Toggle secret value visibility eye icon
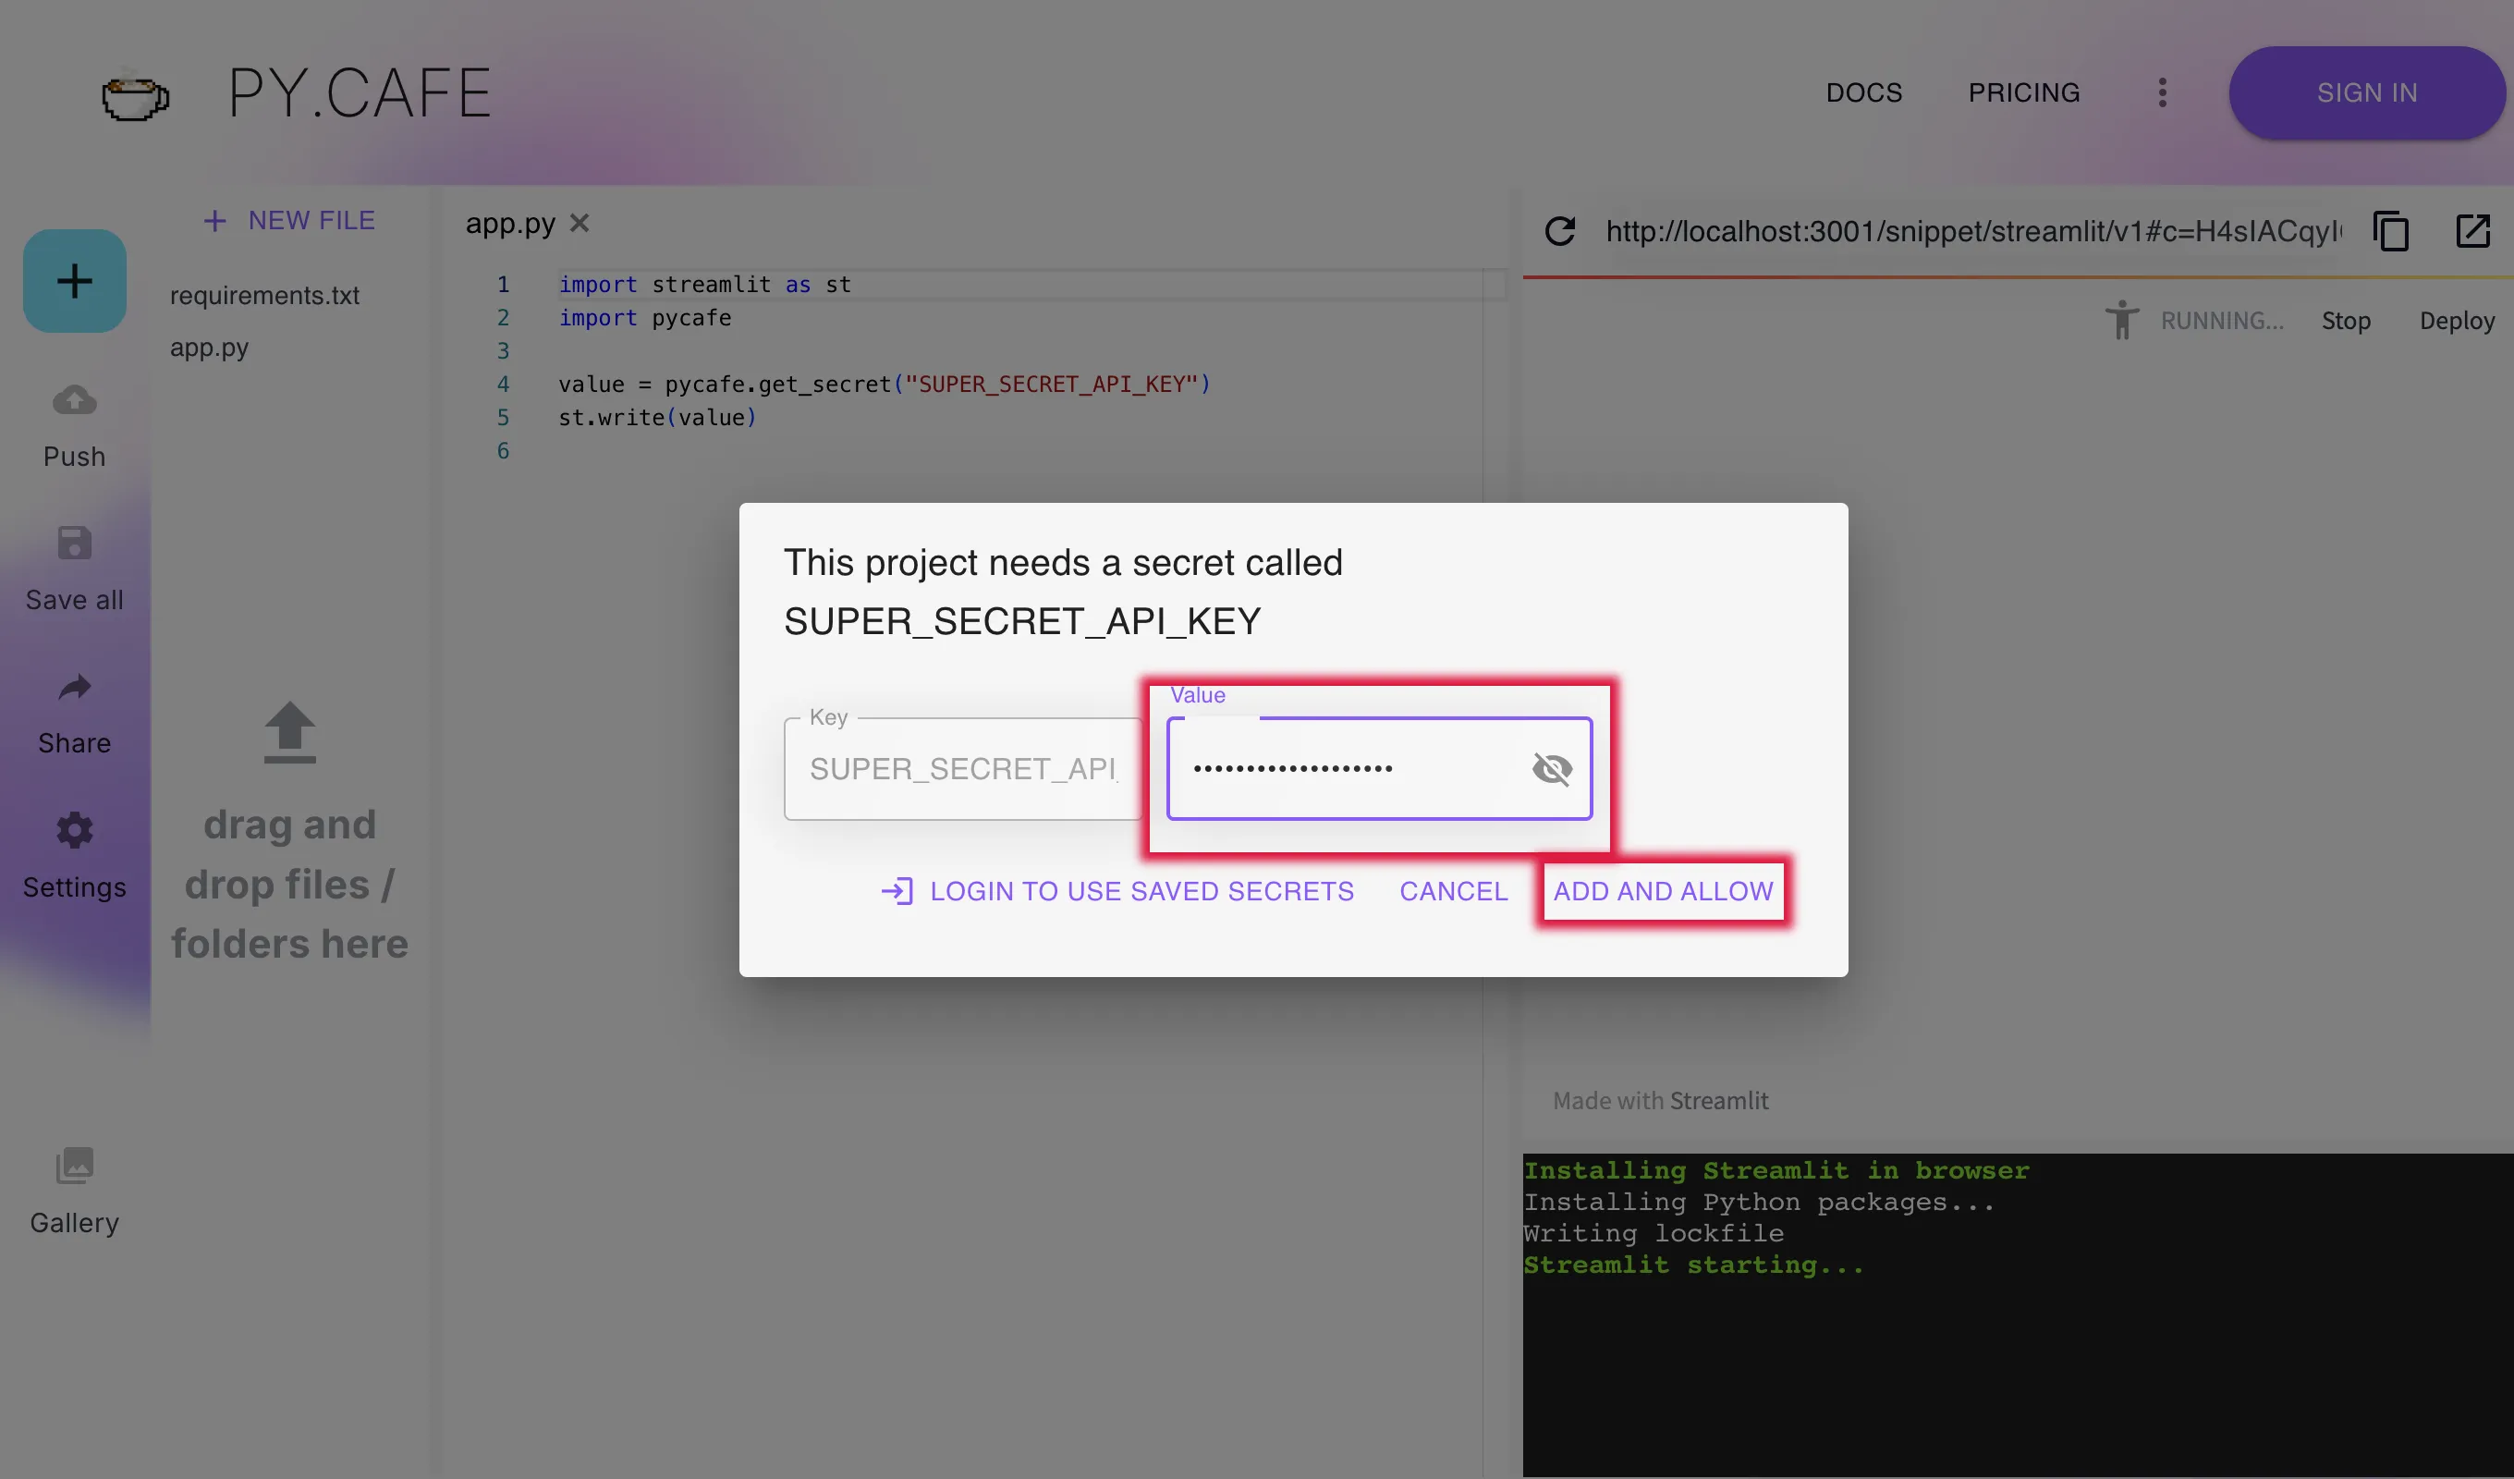2514x1479 pixels. [x=1551, y=769]
